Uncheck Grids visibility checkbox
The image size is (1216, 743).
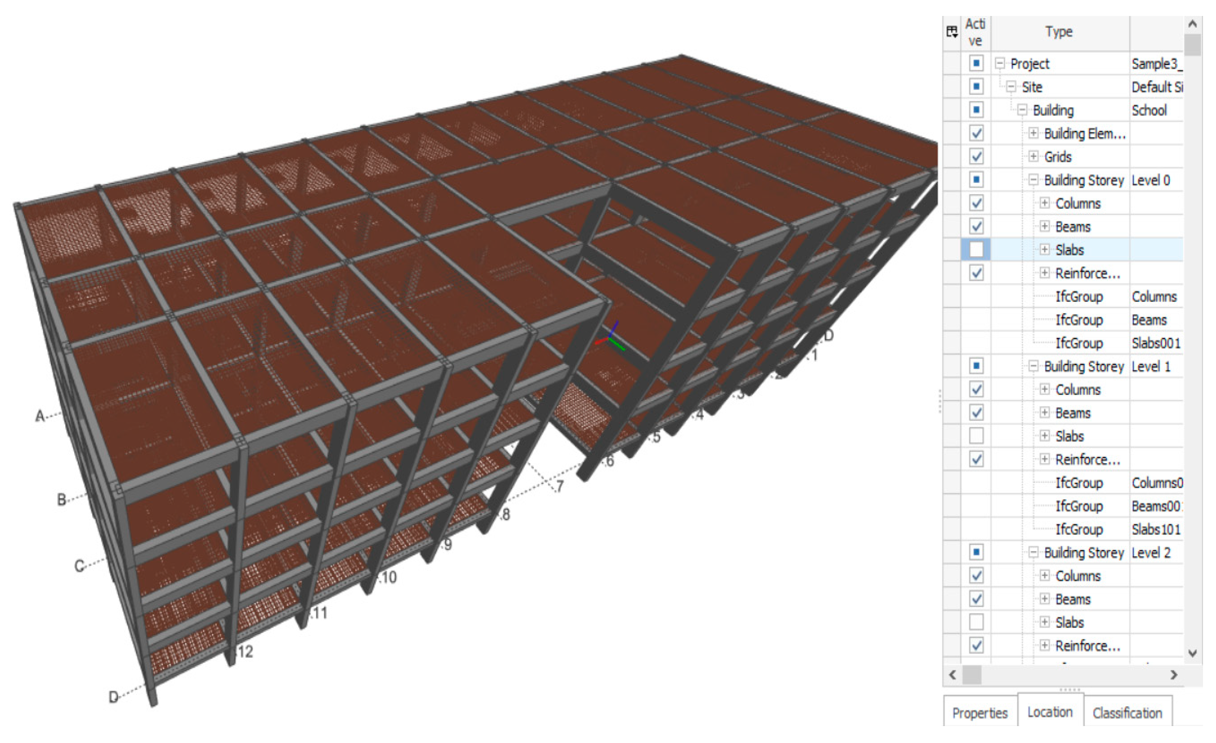(976, 157)
